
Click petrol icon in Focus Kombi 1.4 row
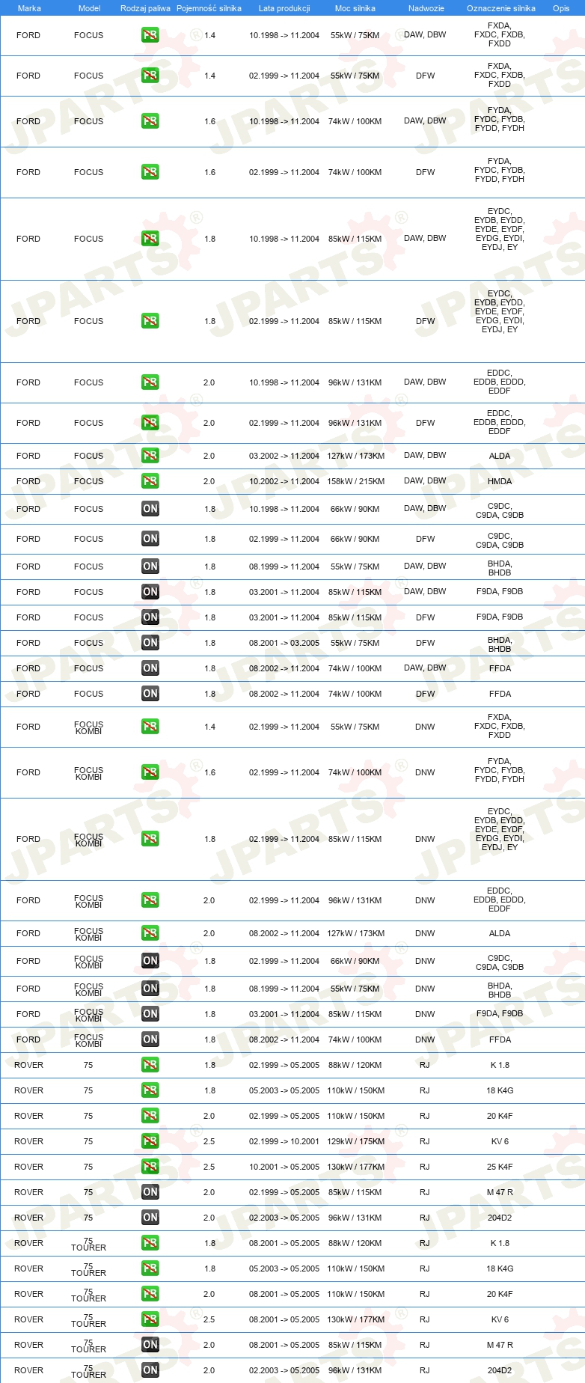tap(150, 727)
